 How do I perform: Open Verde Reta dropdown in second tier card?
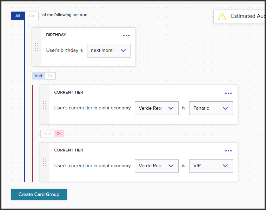click(157, 166)
